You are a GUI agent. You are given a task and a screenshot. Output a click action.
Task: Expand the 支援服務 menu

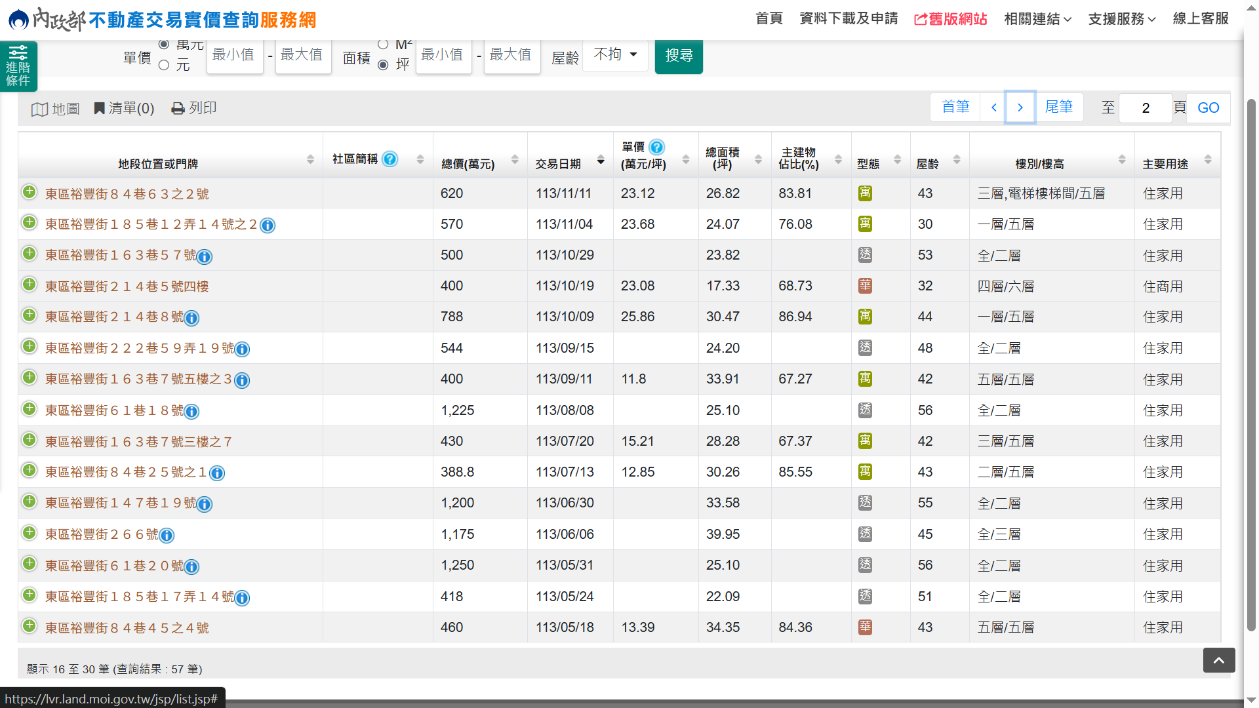tap(1122, 19)
